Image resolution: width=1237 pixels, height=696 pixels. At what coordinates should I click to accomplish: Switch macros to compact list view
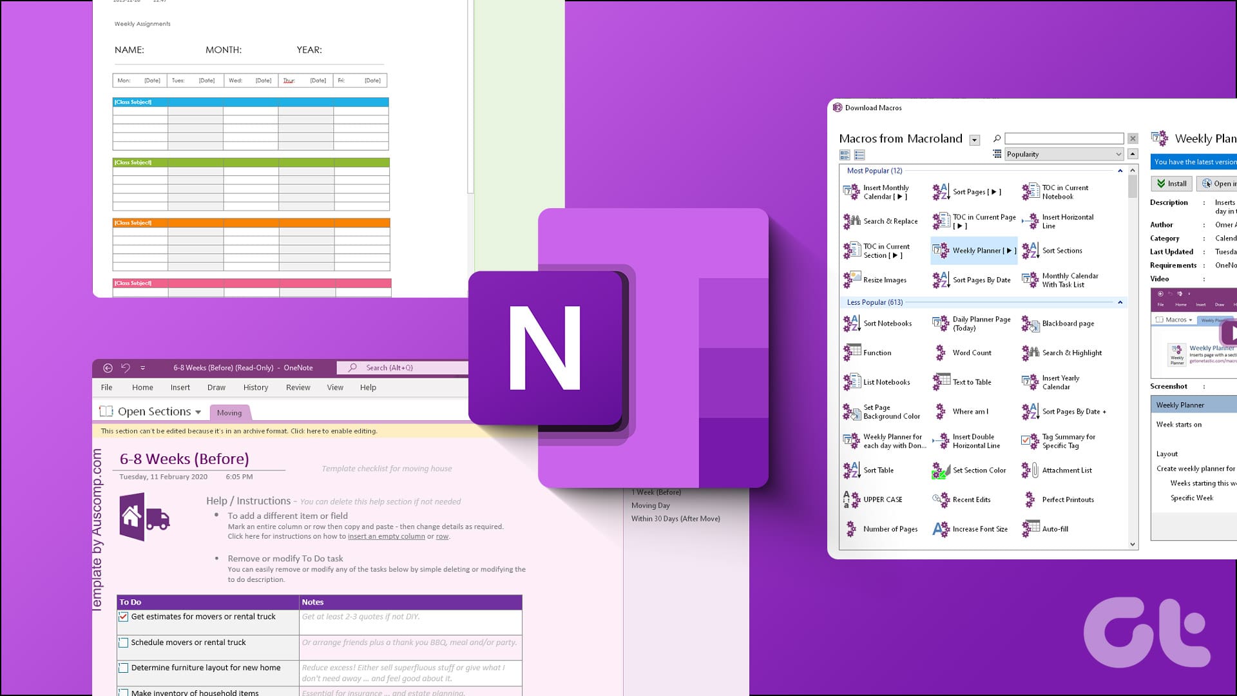(x=859, y=155)
